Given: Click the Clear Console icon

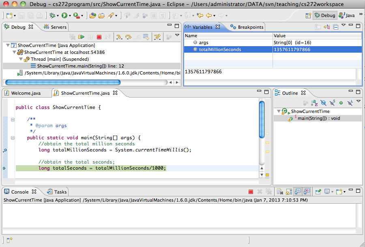Looking at the screenshot, I should [280, 192].
